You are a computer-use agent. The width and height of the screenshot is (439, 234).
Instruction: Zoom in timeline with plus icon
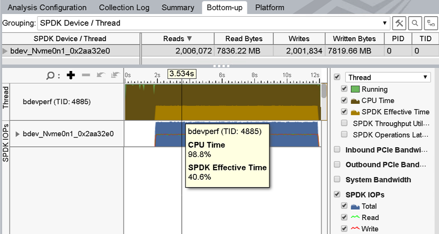pos(71,75)
